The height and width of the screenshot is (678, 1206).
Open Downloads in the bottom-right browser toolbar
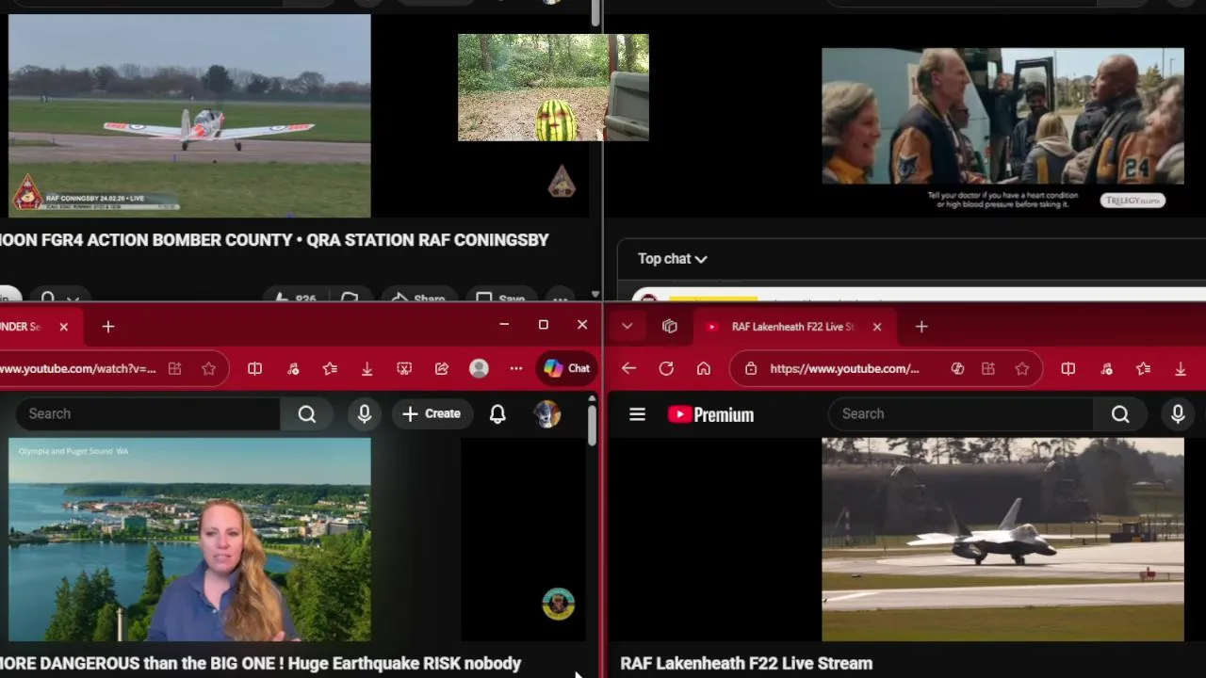[x=1181, y=369]
